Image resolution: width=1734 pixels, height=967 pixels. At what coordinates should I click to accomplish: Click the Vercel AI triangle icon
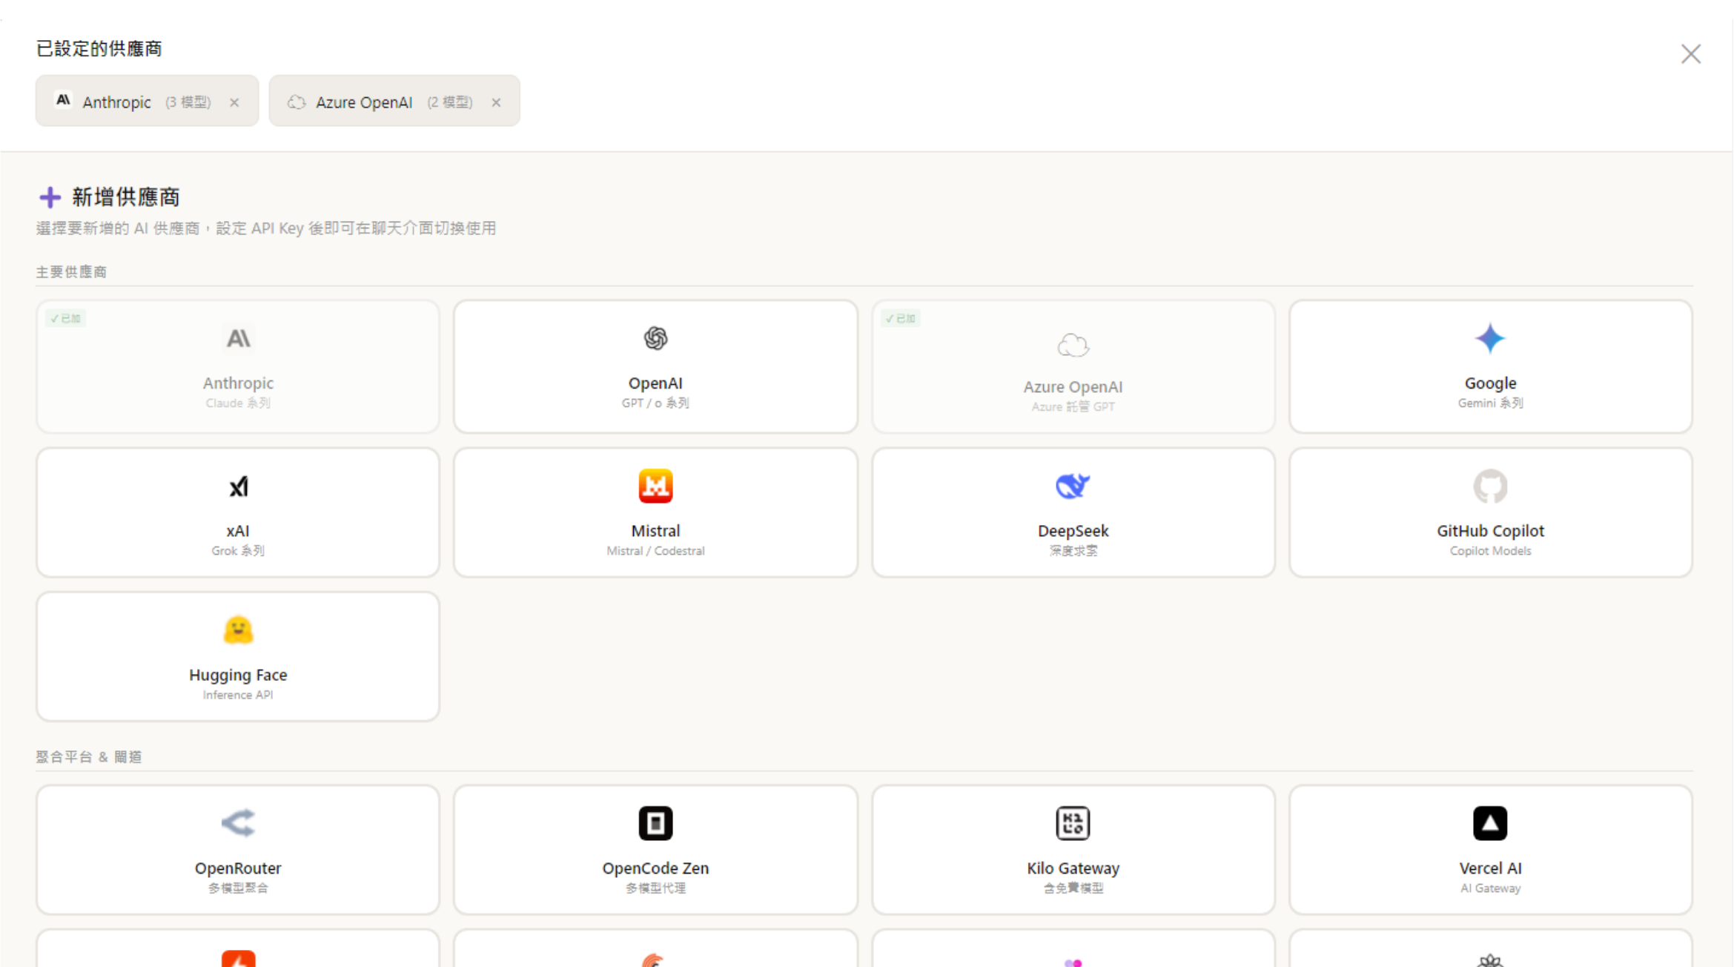coord(1490,823)
